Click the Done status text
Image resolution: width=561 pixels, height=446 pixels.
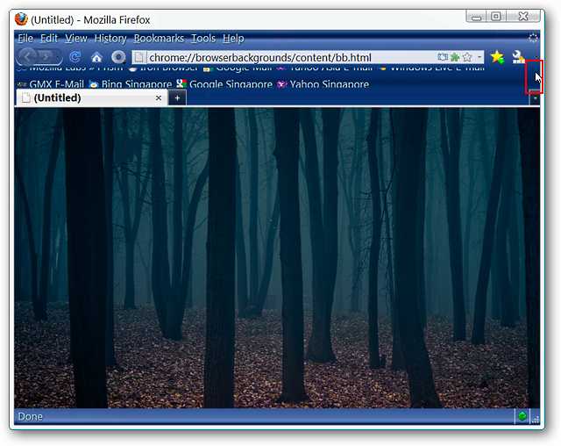[31, 417]
